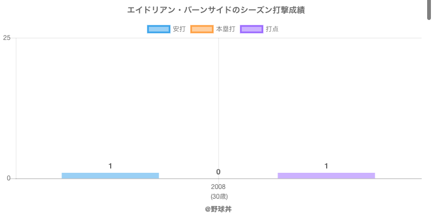Screen dimensions: 432x216
Task: Click the 0 y-axis tick label
Action: [9, 178]
